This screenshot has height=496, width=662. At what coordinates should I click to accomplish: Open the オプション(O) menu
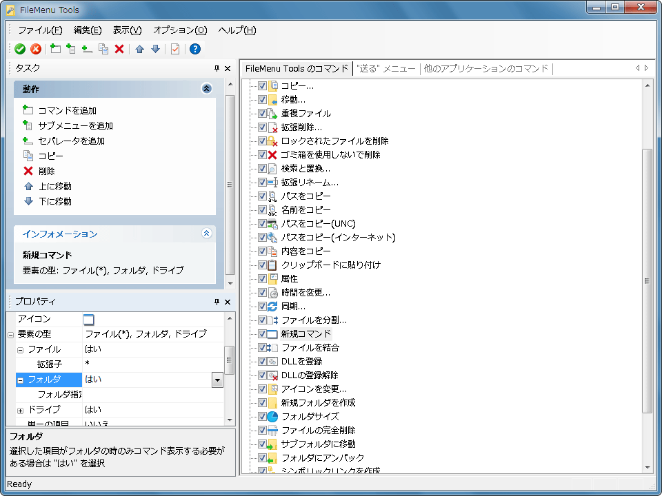click(180, 30)
